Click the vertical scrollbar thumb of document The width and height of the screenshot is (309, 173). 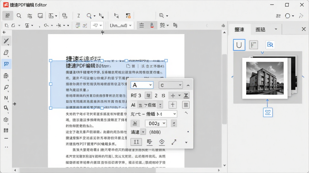point(225,89)
